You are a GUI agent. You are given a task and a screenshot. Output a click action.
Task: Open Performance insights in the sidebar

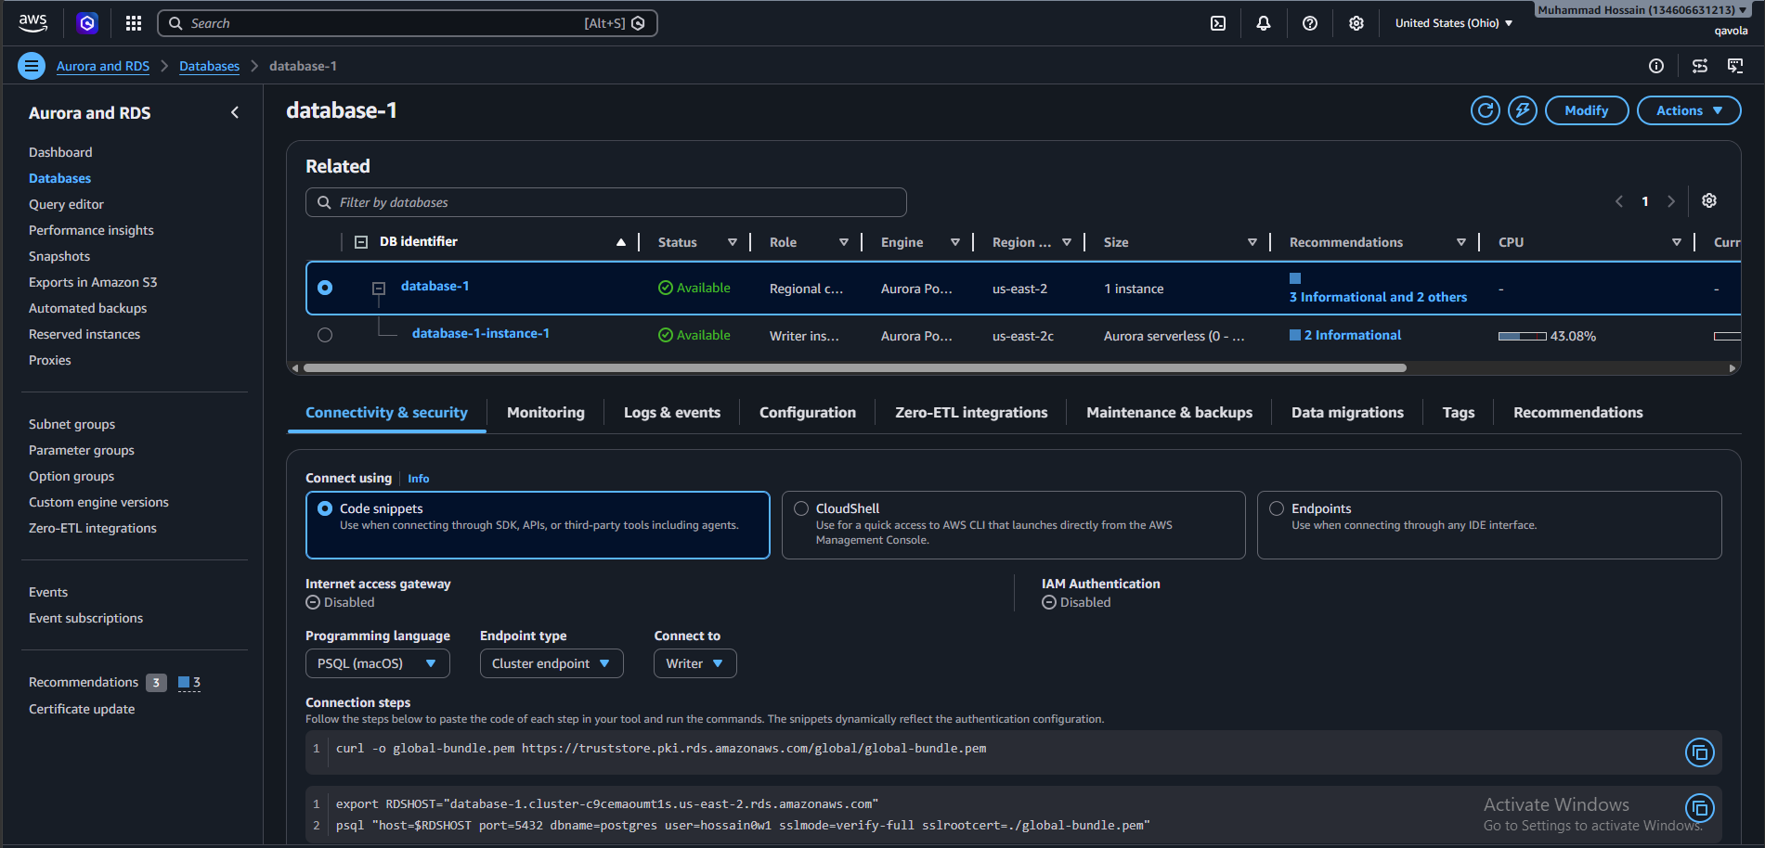(x=91, y=230)
